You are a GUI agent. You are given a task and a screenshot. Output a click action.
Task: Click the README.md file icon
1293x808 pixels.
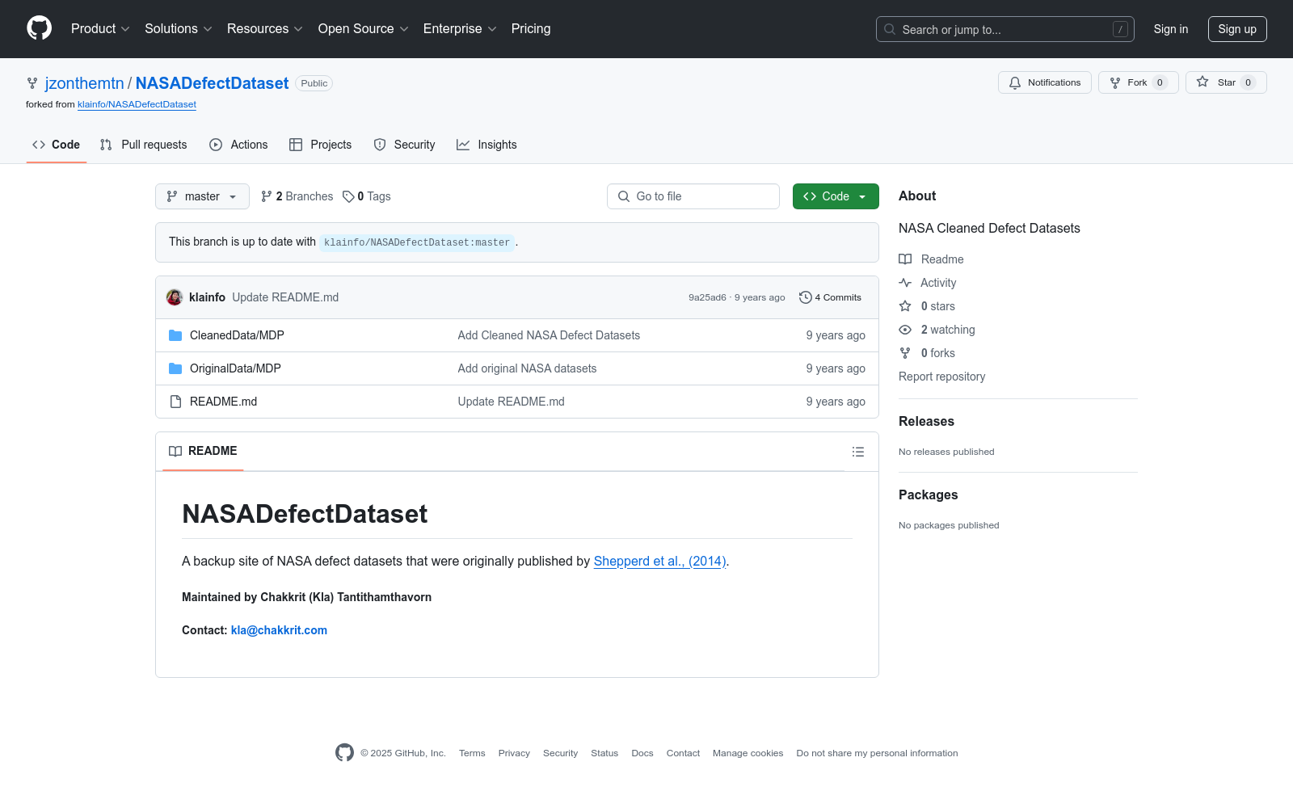click(x=175, y=402)
